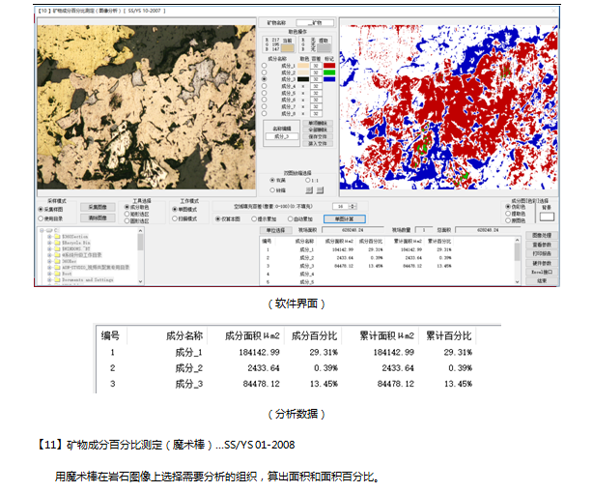
Task: Click the fill tolerance stepper arrows
Action: [353, 206]
